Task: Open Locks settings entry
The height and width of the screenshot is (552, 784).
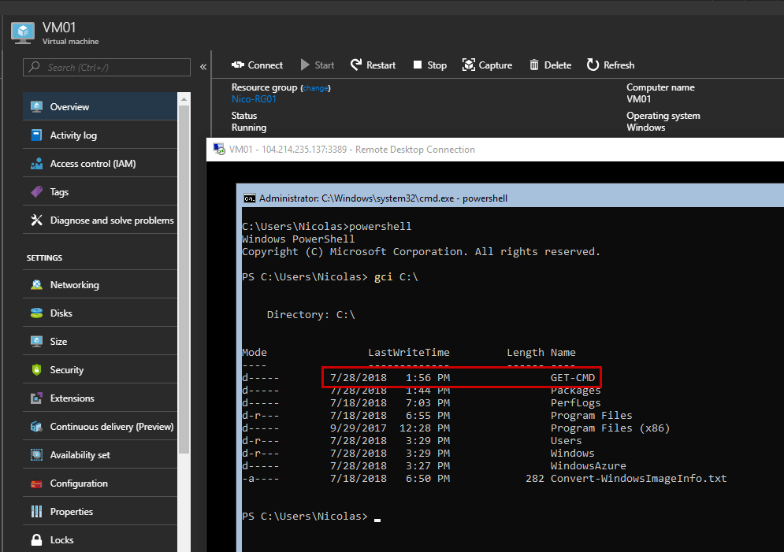Action: pyautogui.click(x=100, y=540)
